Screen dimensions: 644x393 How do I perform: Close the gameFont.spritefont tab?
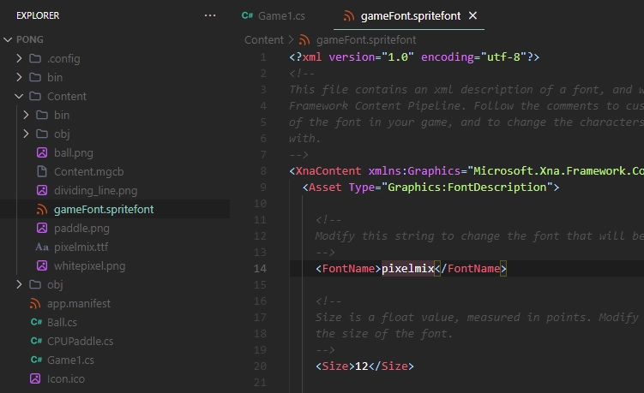472,15
